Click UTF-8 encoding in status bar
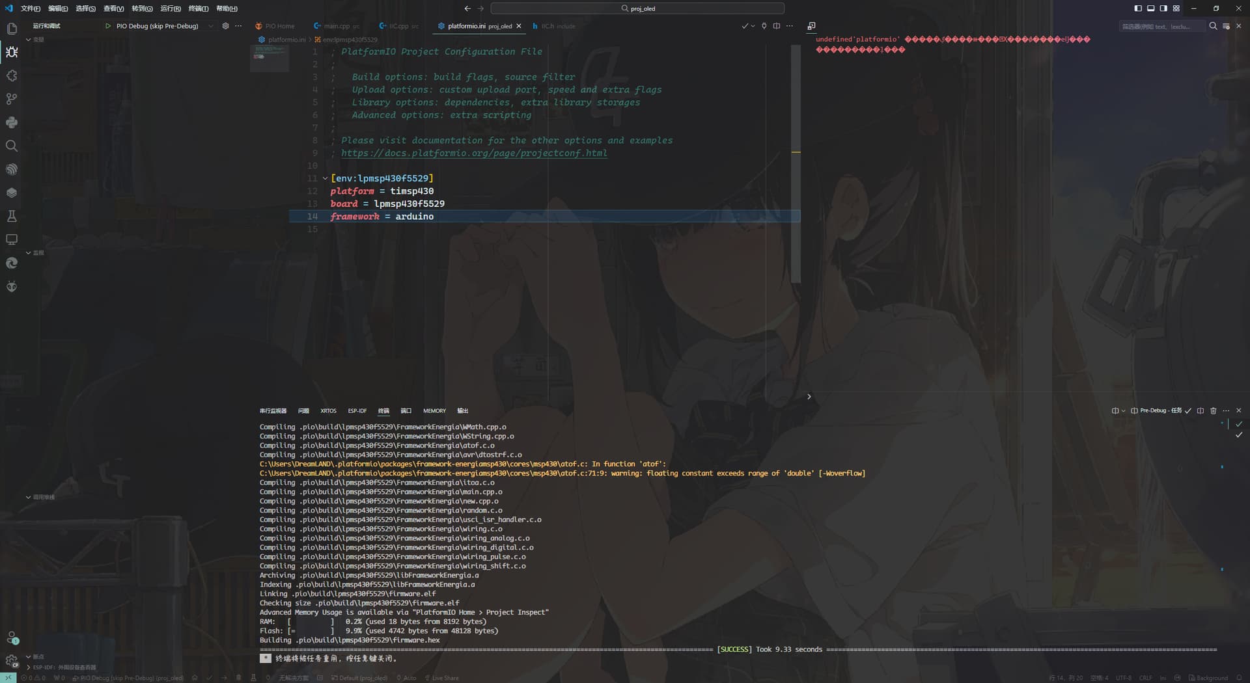Screen dimensions: 1250x683 1124,678
